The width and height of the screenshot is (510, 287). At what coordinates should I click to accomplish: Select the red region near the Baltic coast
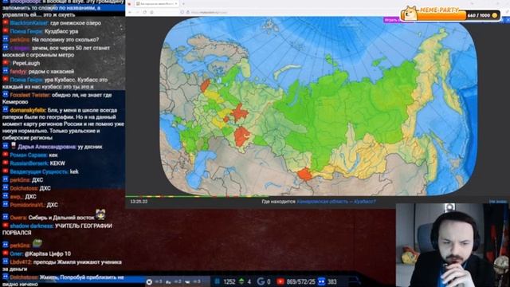206,85
